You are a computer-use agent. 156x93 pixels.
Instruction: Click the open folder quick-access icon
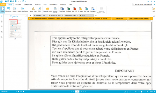pyautogui.click(x=6, y=1)
